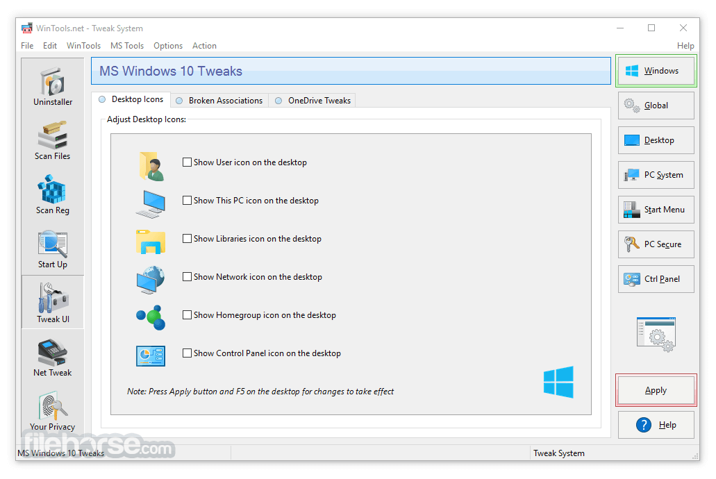Viewport: 716px width, 479px height.
Task: Open the Start Up manager
Action: pos(53,249)
